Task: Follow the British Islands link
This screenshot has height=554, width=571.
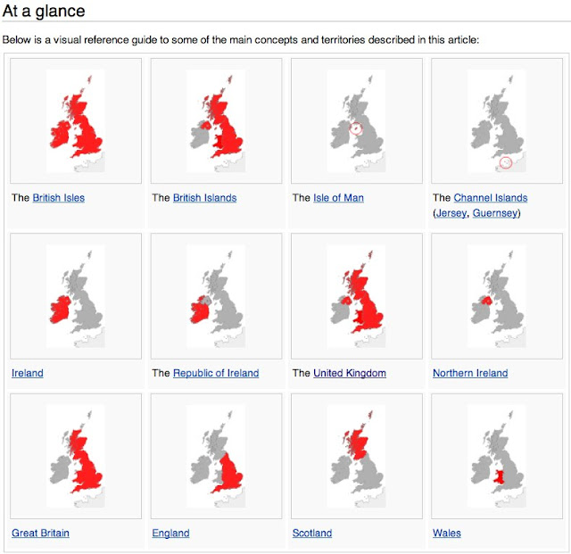Action: 204,198
